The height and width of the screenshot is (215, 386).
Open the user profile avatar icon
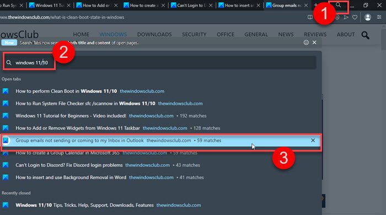click(368, 17)
